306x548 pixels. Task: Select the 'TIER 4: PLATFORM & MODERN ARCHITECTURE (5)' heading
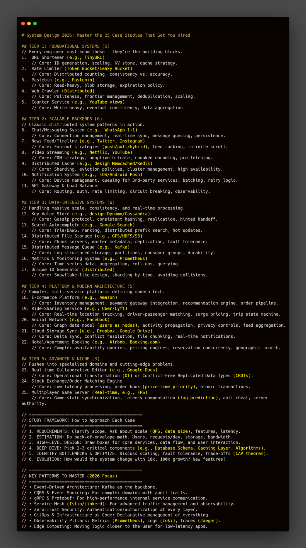coord(78,286)
